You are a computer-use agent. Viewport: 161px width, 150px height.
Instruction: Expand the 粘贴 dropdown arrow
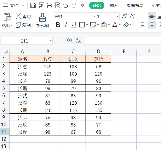coord(12,25)
